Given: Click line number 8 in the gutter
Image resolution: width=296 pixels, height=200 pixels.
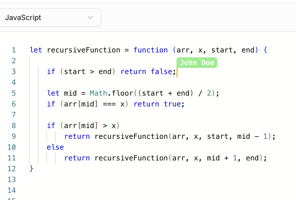Looking at the screenshot, I should point(14,125).
